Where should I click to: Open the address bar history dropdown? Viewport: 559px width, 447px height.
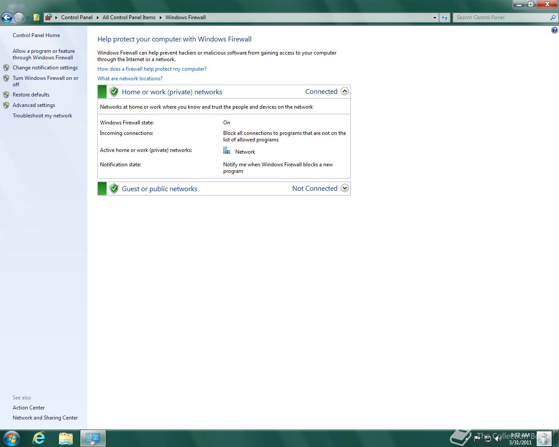click(435, 18)
